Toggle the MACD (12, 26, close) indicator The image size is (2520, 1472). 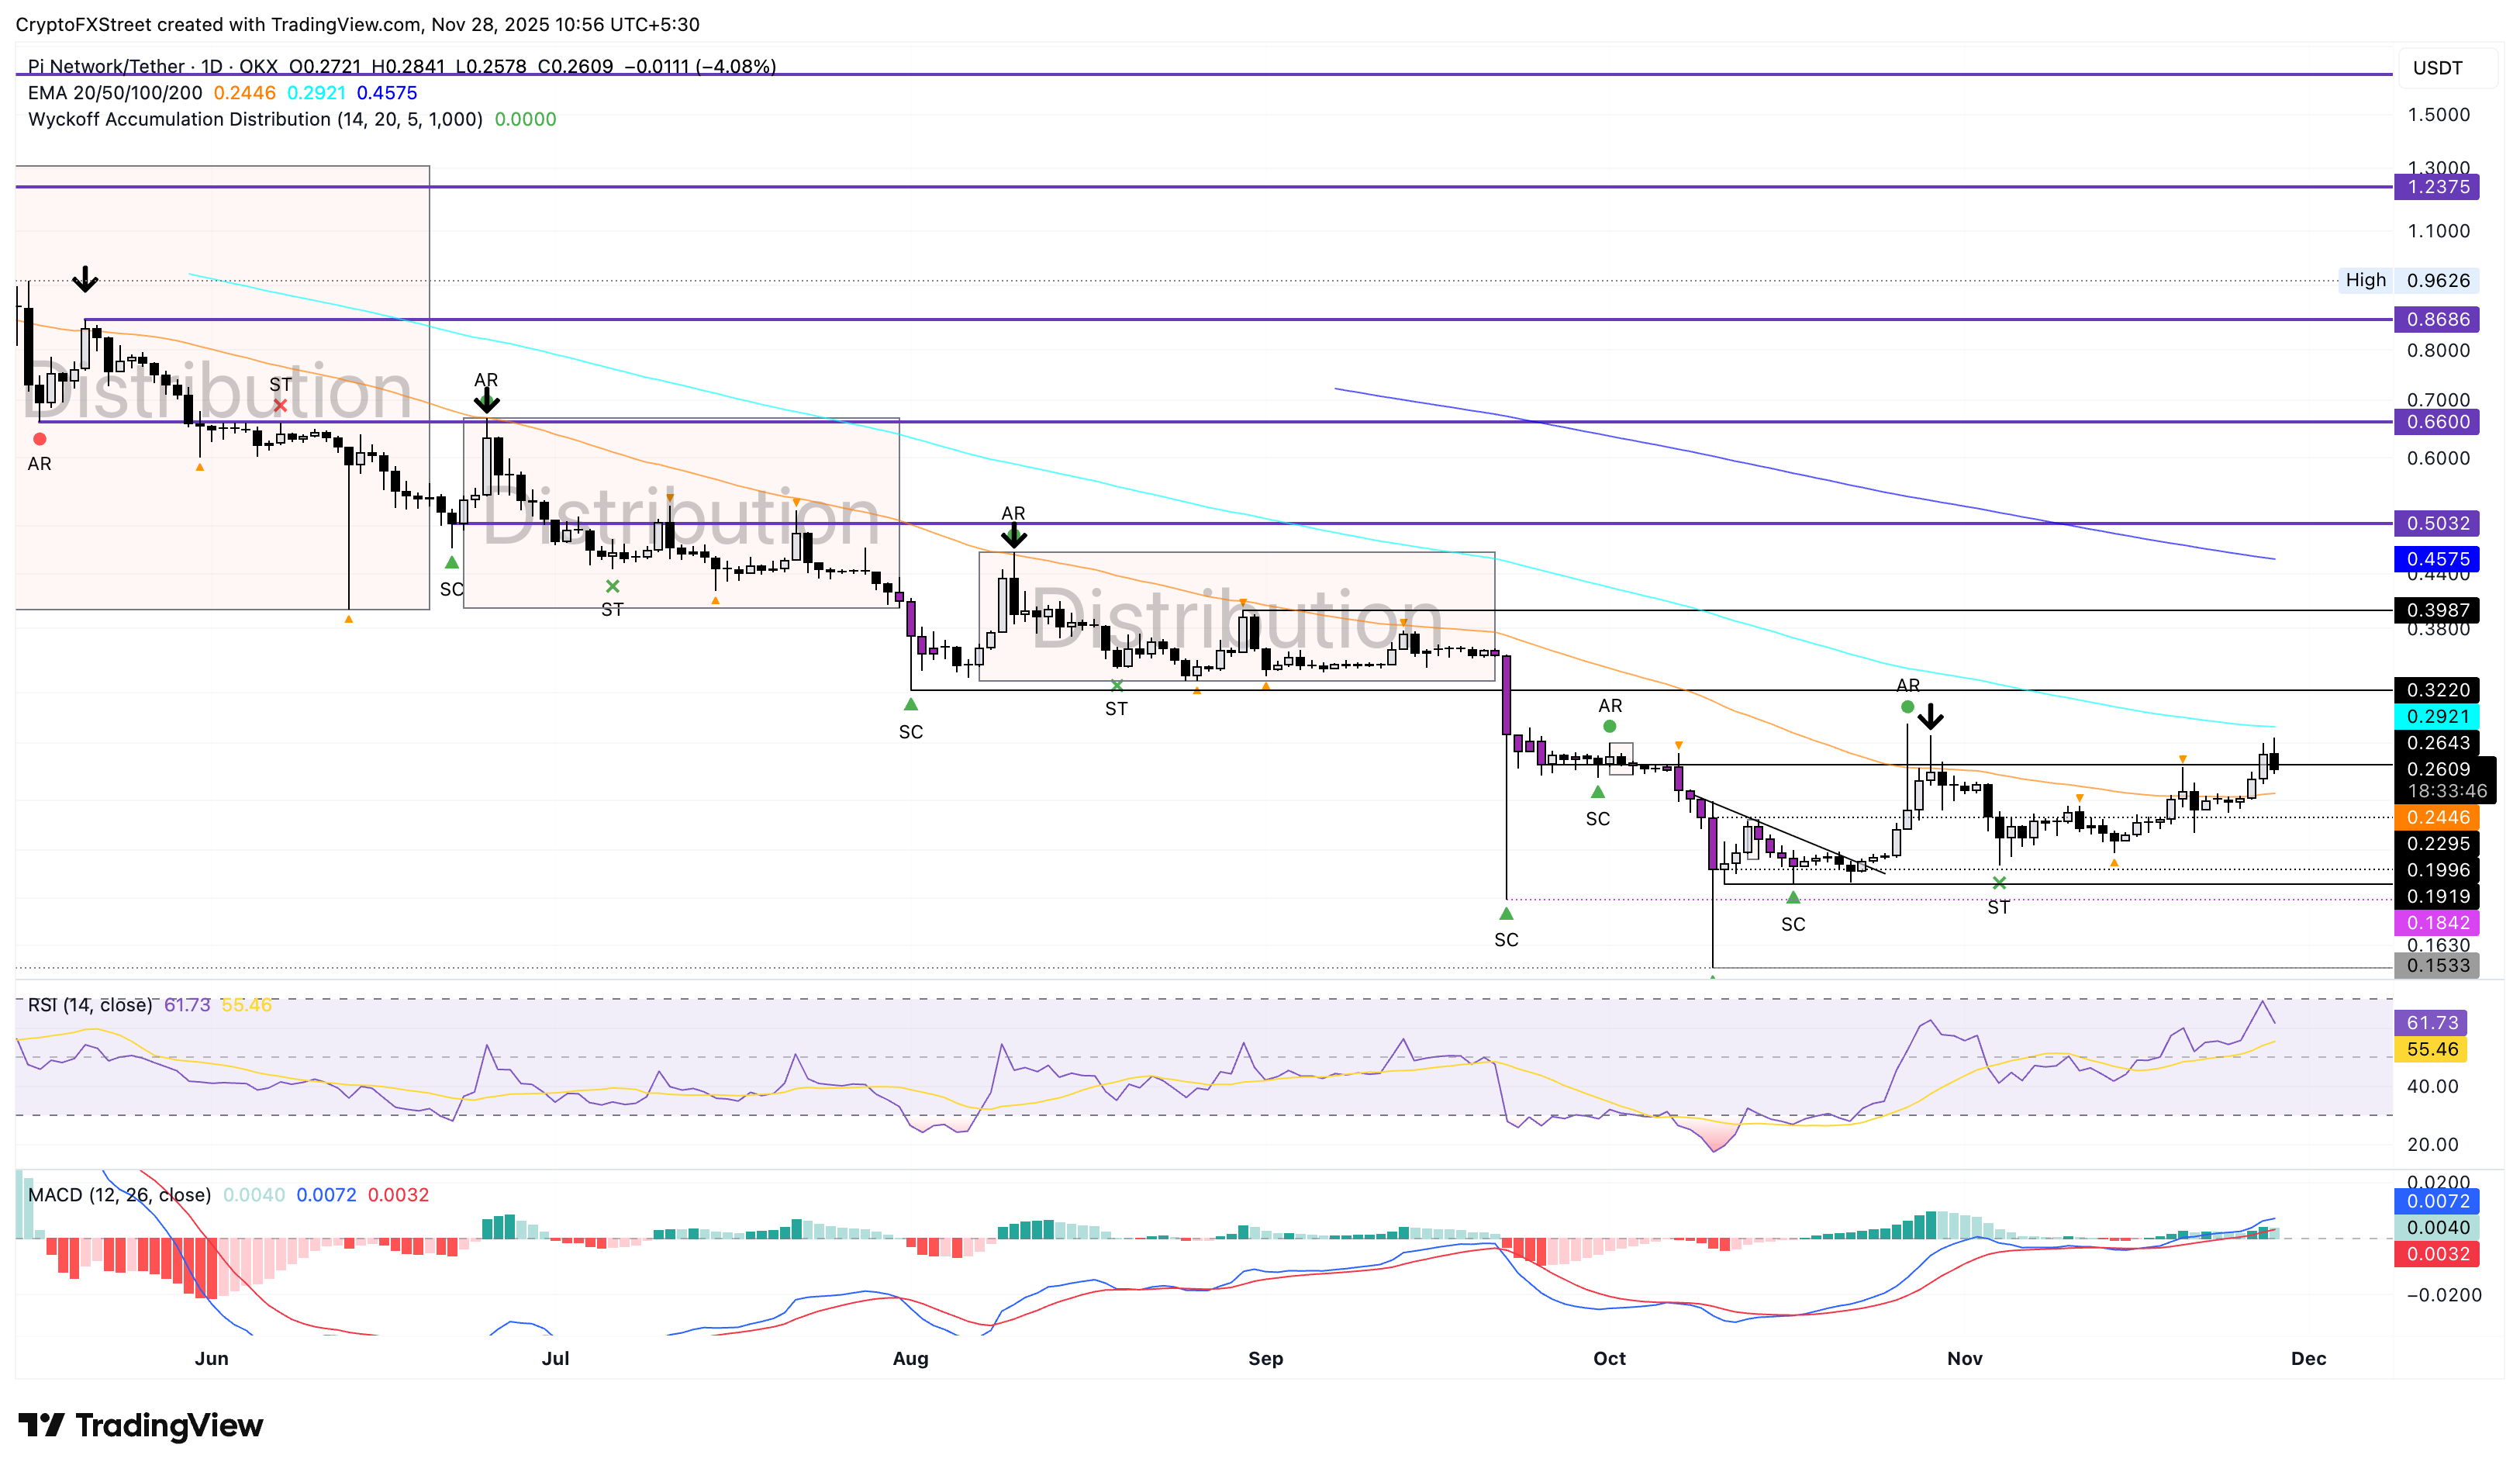pos(120,1195)
